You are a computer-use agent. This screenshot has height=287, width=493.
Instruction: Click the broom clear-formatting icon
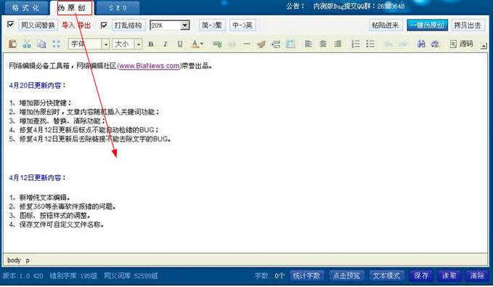(261, 44)
